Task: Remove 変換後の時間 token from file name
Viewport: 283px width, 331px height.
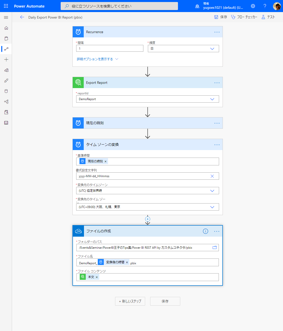Action: pos(127,262)
